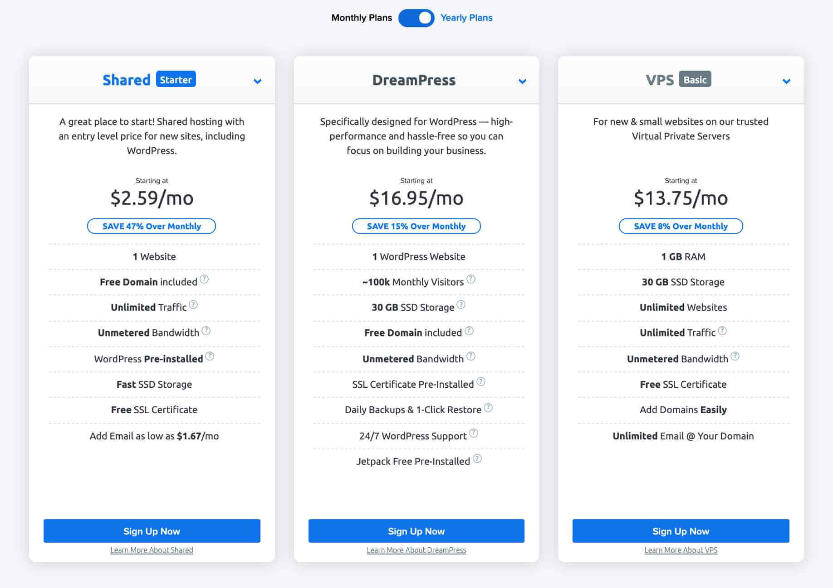Follow Learn More About Shared link
This screenshot has width=833, height=588.
point(152,550)
